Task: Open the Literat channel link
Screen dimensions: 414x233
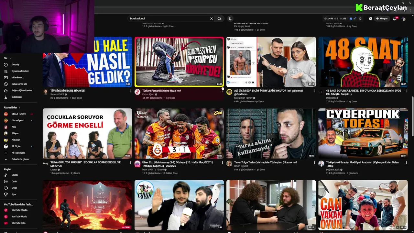Action: (x=54, y=170)
